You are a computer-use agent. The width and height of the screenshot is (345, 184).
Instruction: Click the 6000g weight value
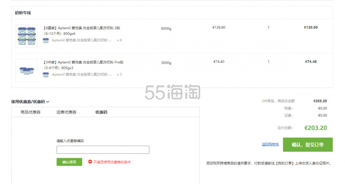pos(166,28)
